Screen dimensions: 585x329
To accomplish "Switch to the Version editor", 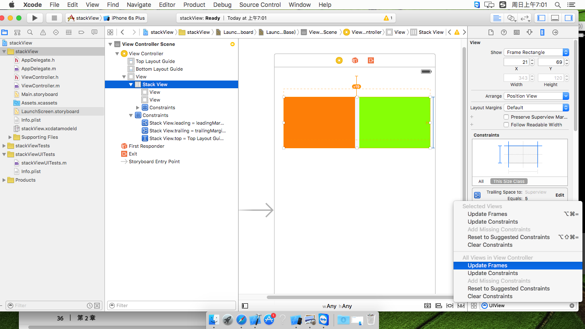I will tap(525, 18).
